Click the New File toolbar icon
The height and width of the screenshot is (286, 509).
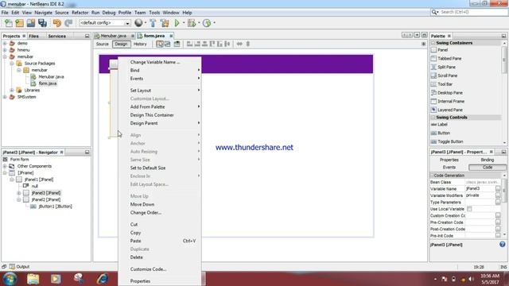(x=9, y=23)
